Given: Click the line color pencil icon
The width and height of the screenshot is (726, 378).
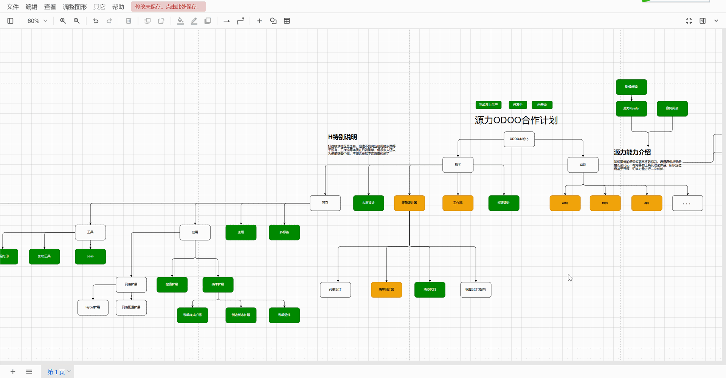Looking at the screenshot, I should click(x=194, y=21).
